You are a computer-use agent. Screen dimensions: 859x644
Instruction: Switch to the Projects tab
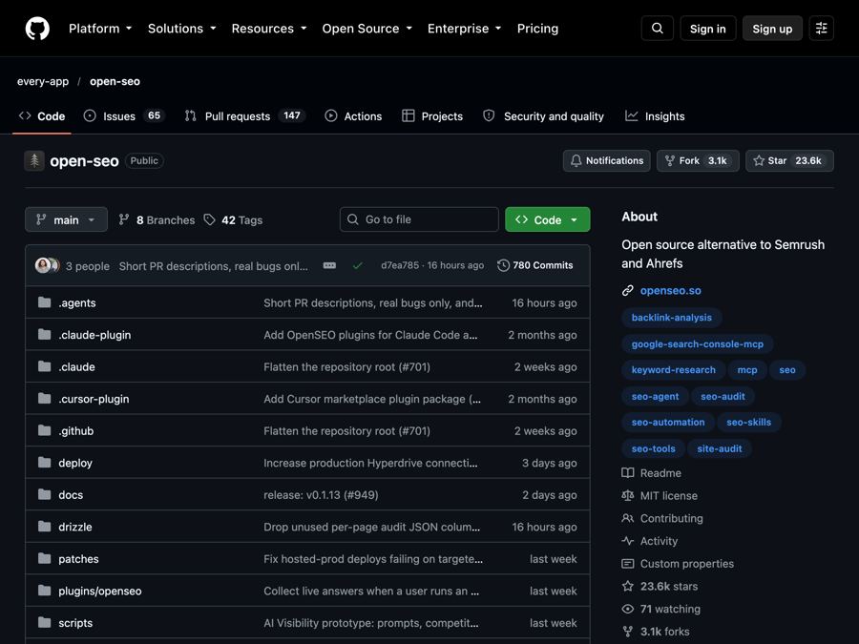pos(432,116)
